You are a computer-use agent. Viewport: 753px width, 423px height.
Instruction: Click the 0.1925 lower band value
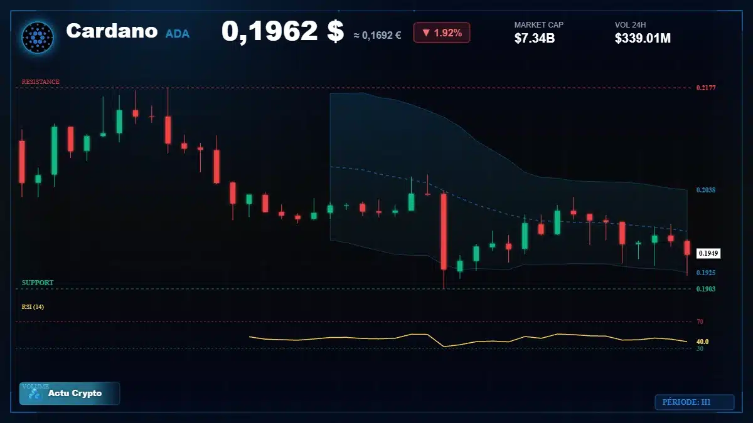706,273
